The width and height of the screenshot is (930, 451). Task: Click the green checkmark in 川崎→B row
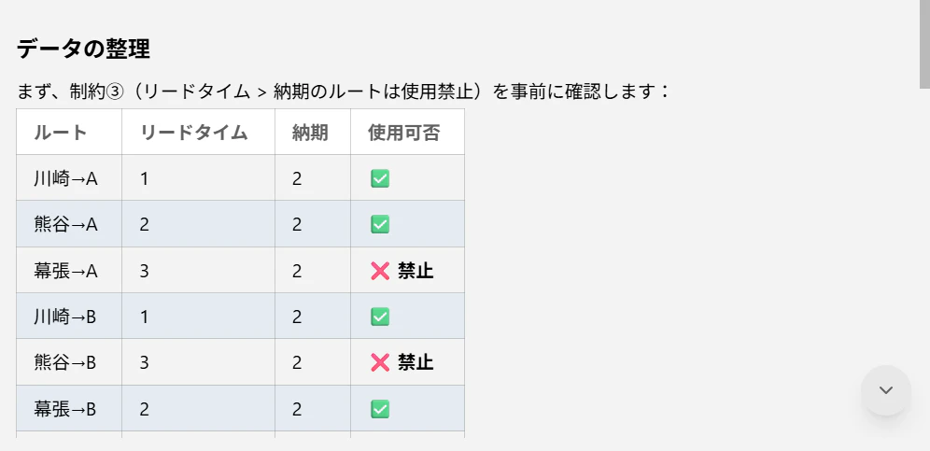pos(380,317)
